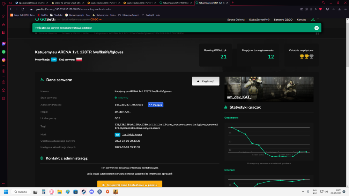Open am_dev_KAT_ map link in server data

click(122, 112)
